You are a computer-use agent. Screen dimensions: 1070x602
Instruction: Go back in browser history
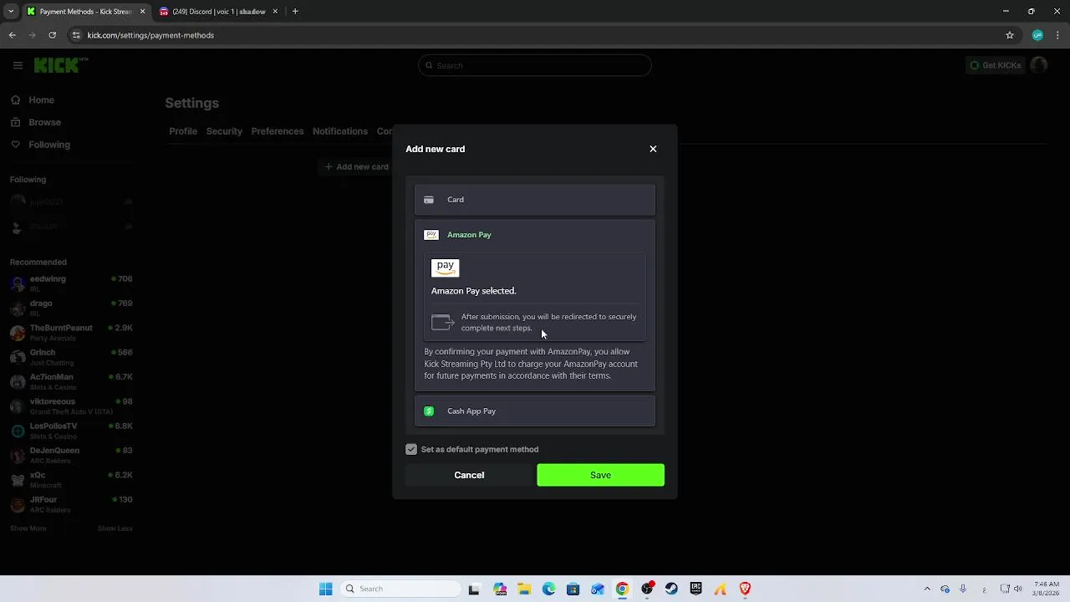13,35
